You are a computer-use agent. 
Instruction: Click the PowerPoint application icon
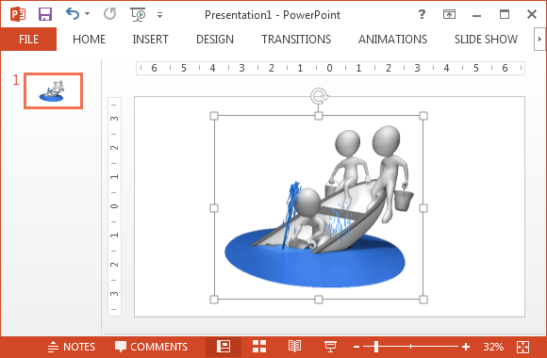(18, 15)
